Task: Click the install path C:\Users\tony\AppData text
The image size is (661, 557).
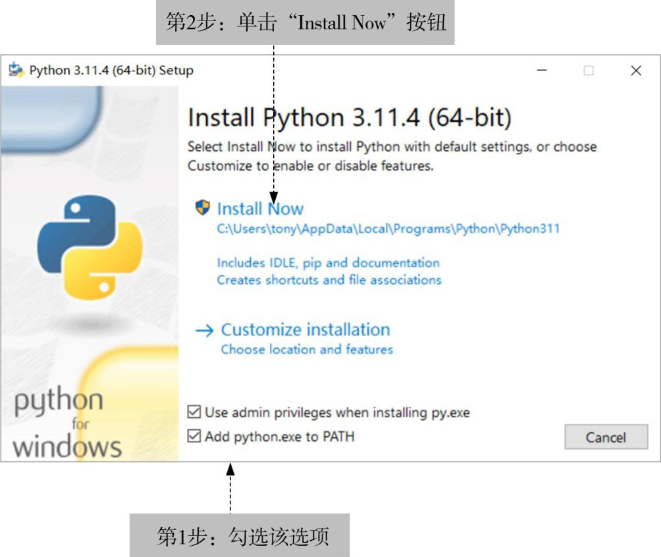Action: point(388,229)
